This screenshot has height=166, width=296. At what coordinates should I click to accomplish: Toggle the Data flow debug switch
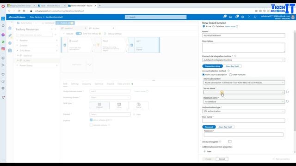coord(79,34)
